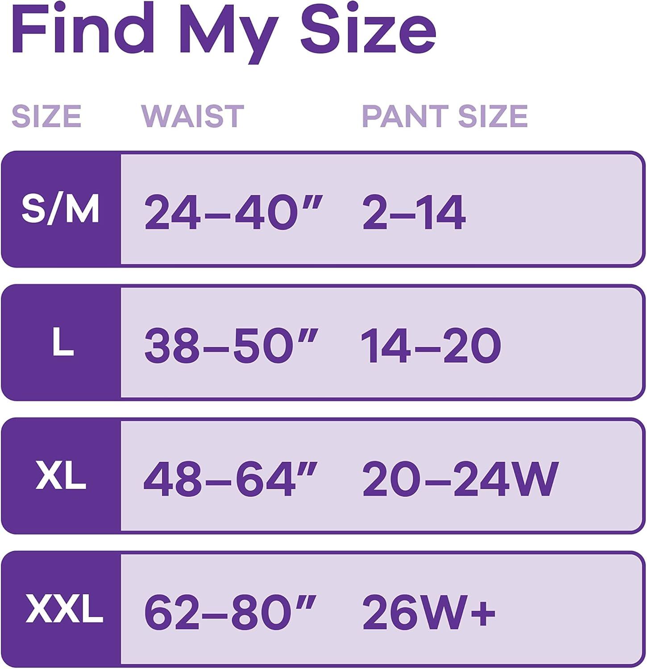Select the L size label
Viewport: 647px width, 669px height.
click(63, 343)
